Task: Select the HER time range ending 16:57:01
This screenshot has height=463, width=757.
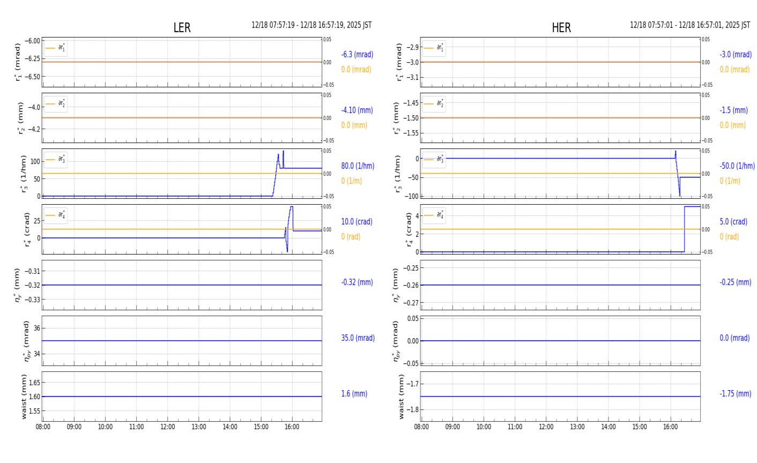Action: click(x=690, y=25)
